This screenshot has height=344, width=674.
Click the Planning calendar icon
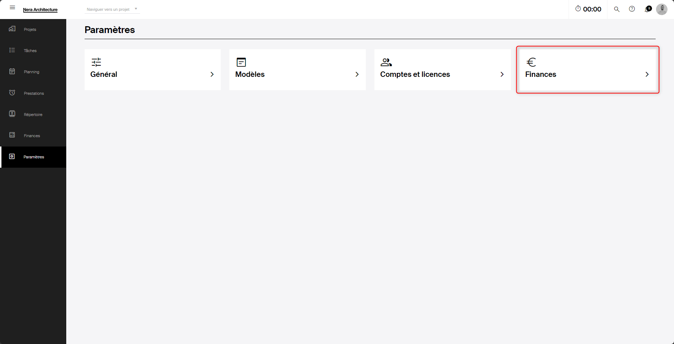[x=12, y=71]
